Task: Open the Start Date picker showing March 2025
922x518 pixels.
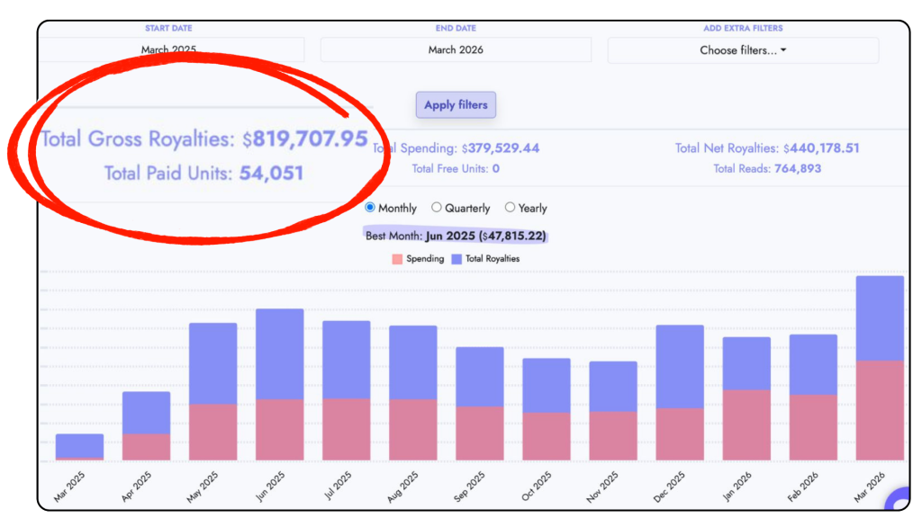Action: (169, 50)
